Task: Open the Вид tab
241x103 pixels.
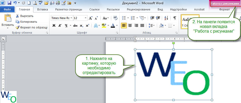Action: [160, 9]
